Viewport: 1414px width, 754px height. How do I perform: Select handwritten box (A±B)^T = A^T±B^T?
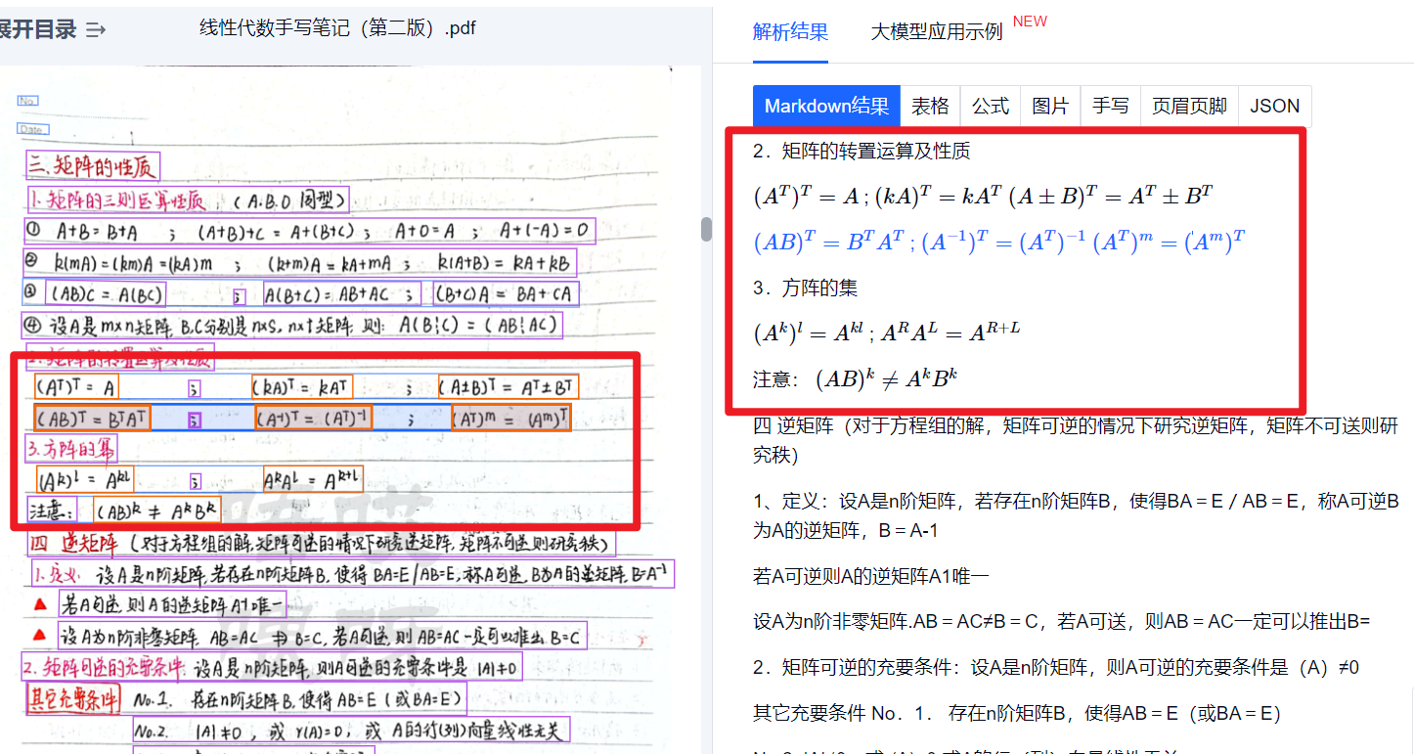tap(508, 387)
